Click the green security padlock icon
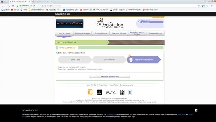The height and width of the screenshot is (122, 216). (17, 6)
